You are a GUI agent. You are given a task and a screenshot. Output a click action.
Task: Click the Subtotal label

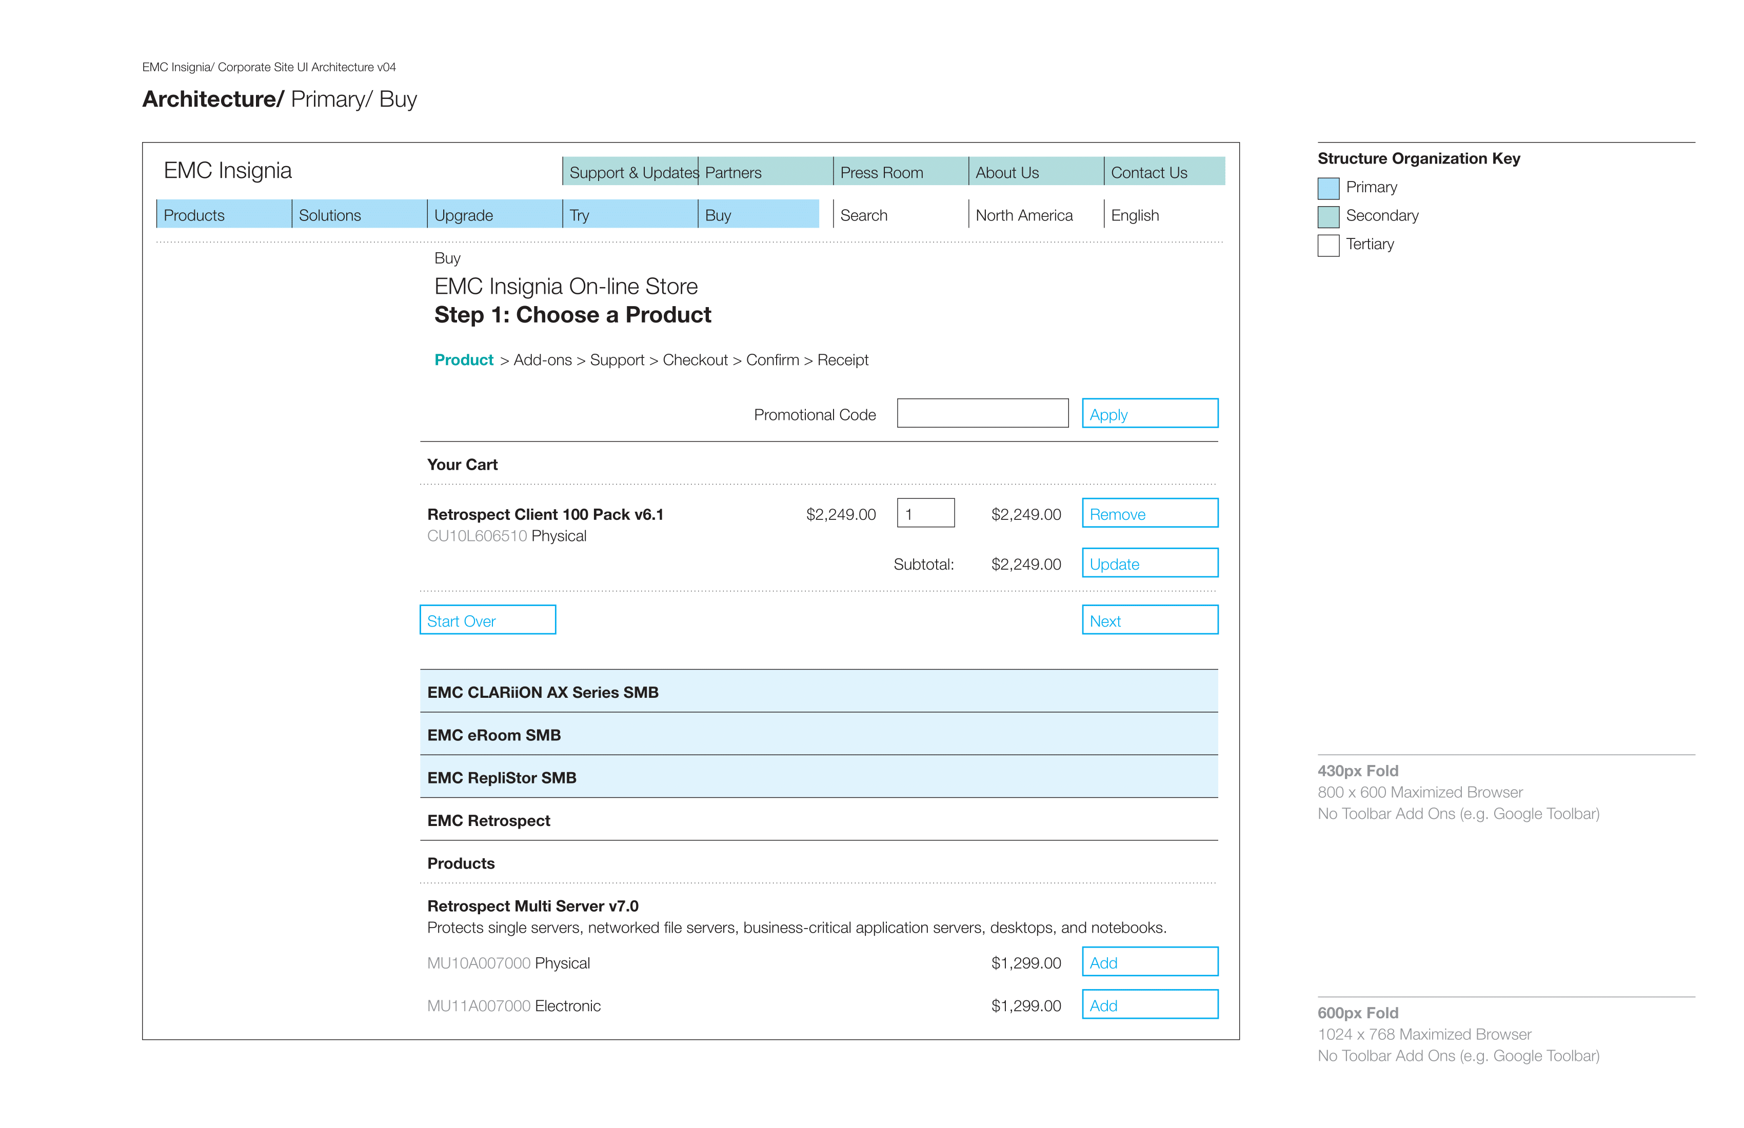click(924, 564)
